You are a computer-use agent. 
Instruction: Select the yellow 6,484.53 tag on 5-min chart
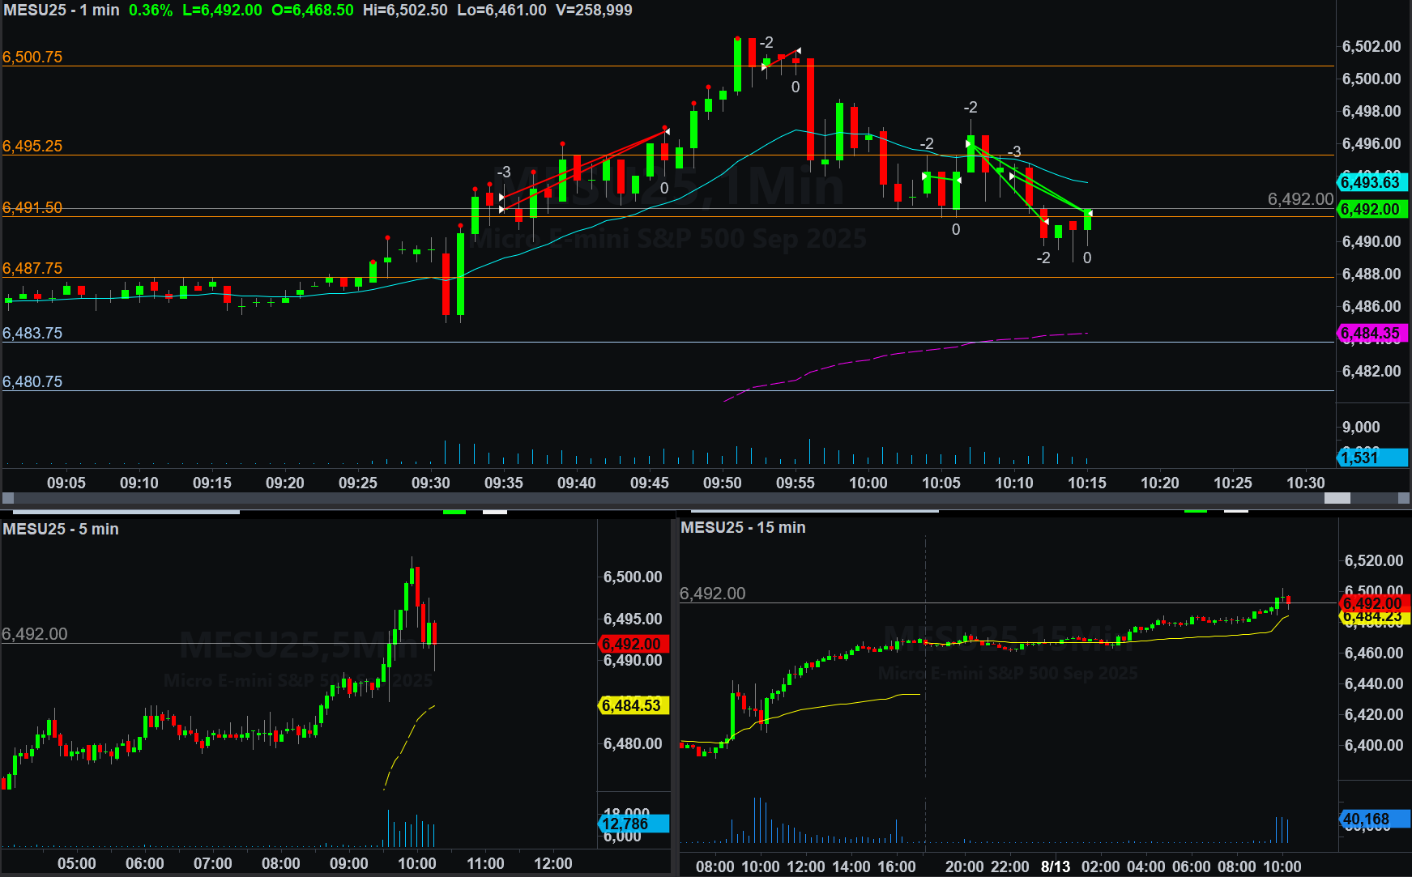pos(633,705)
